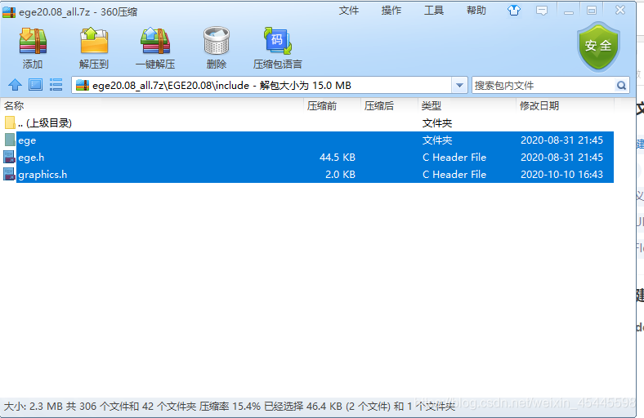Image resolution: width=644 pixels, height=418 pixels.
Task: Maximize the 360压缩 window
Action: (592, 11)
